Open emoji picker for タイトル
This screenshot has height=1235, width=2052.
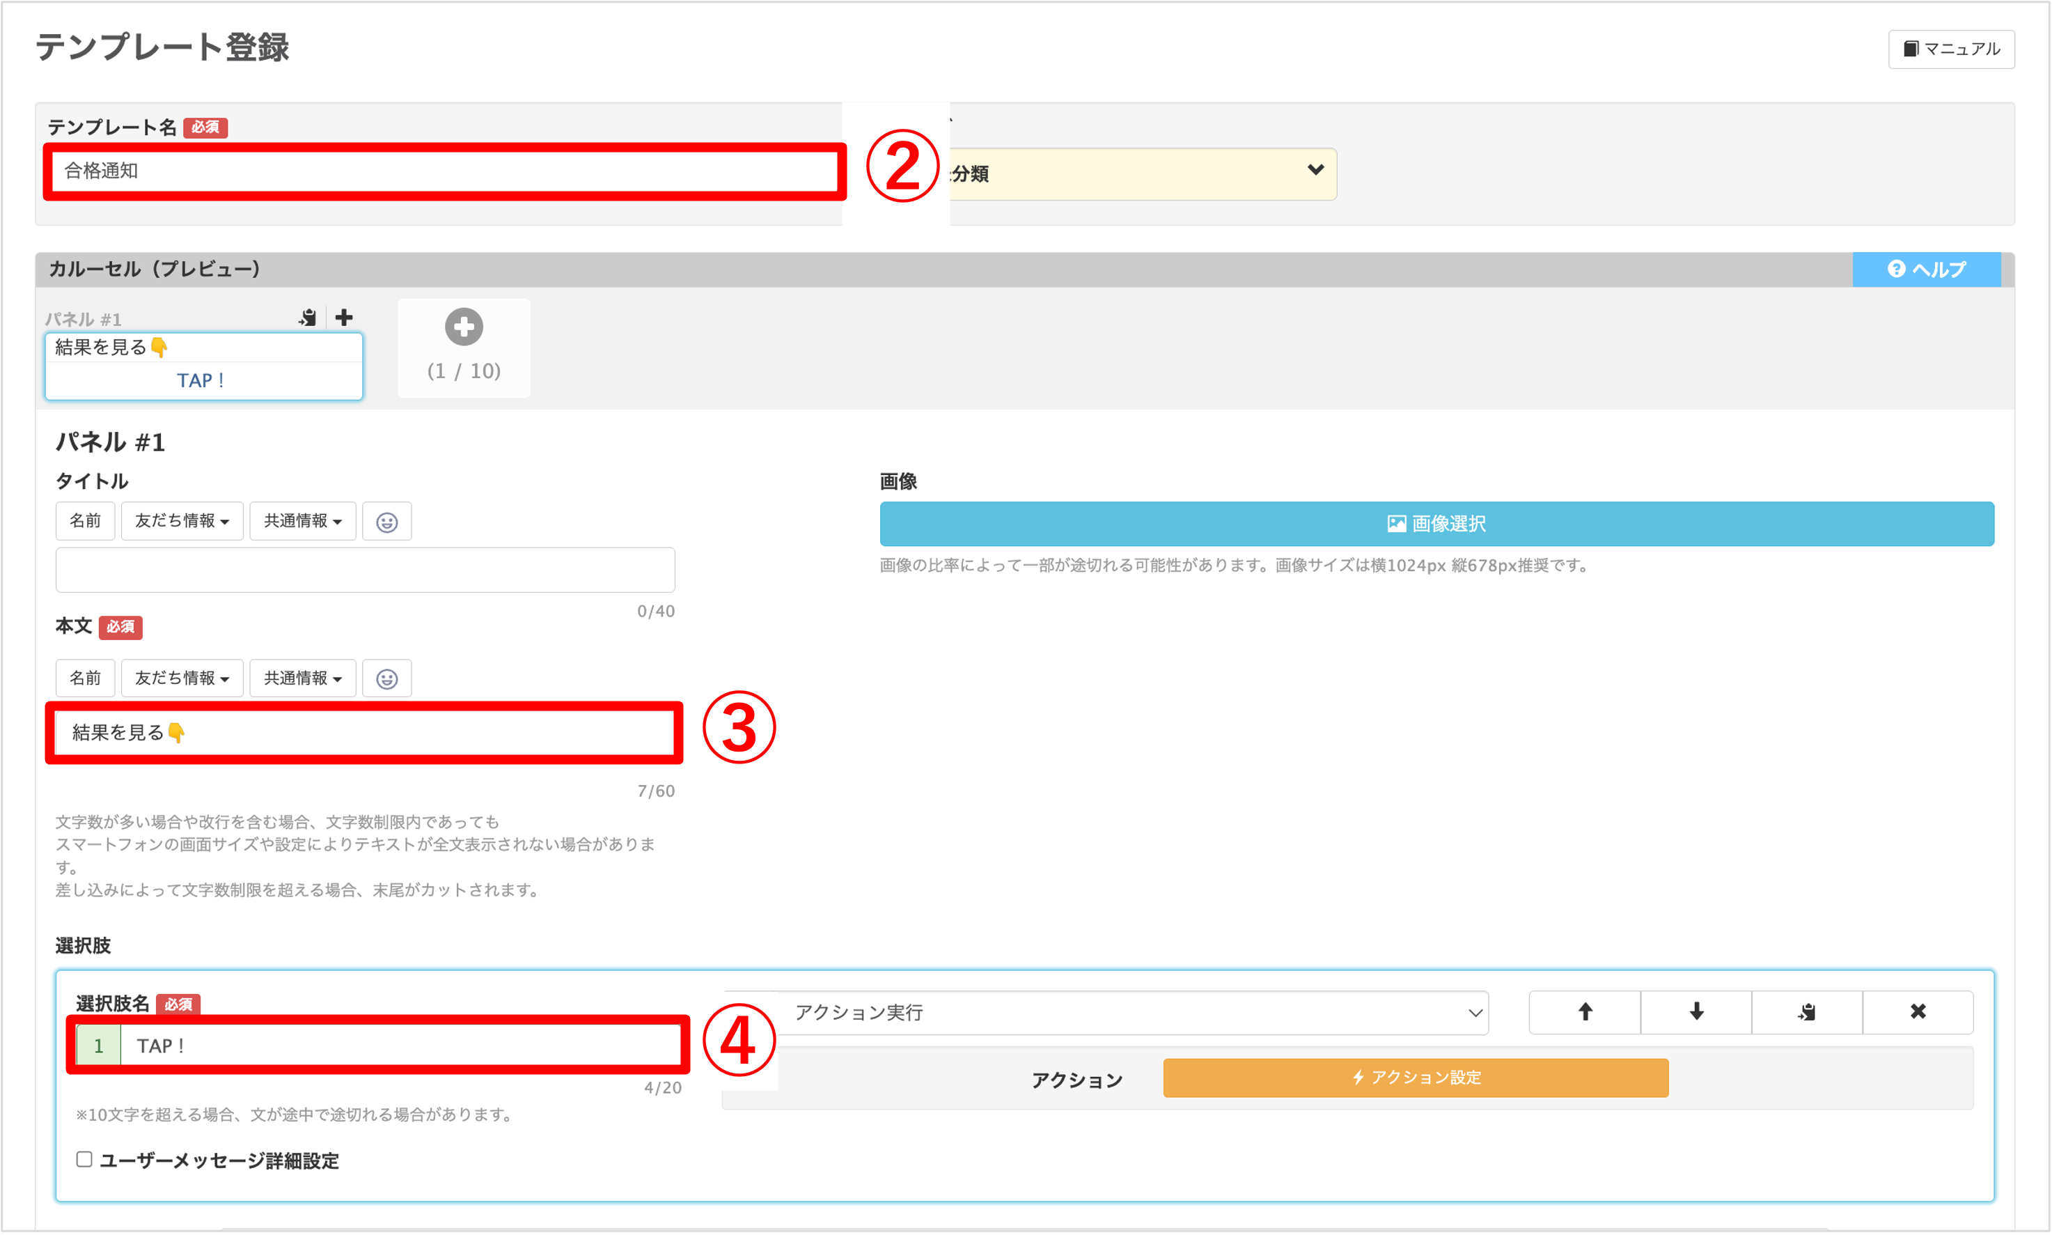(x=386, y=522)
